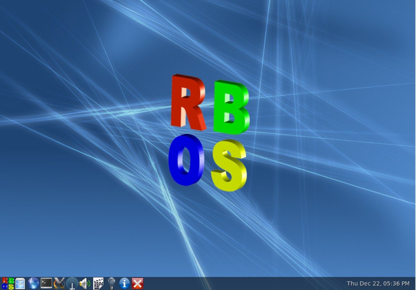
Task: Click the large yellow S letter
Action: tap(229, 165)
